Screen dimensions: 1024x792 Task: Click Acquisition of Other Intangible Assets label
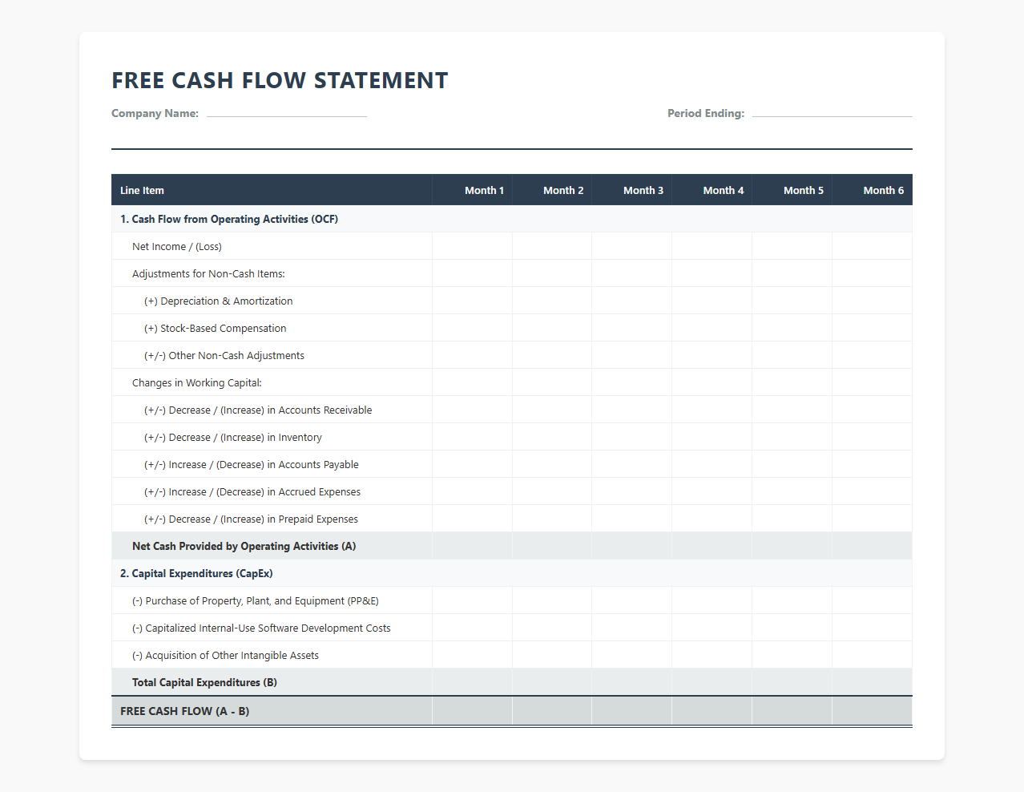click(x=225, y=655)
